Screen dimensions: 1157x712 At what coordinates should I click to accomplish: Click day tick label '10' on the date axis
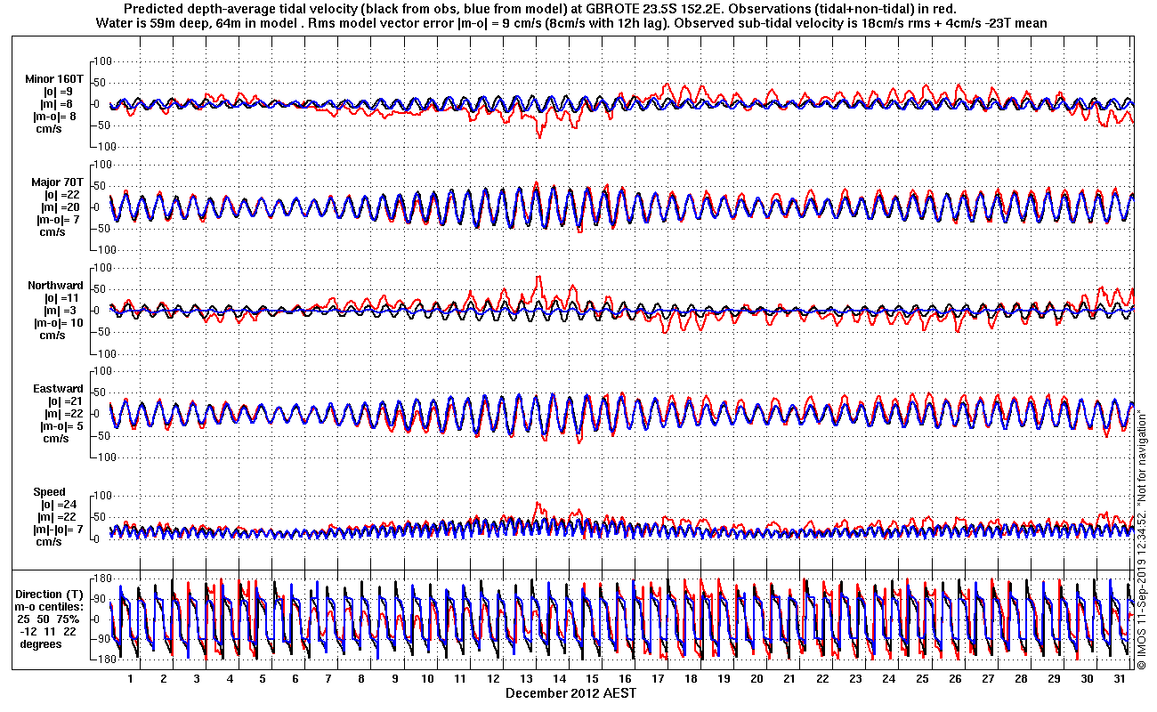click(x=427, y=679)
